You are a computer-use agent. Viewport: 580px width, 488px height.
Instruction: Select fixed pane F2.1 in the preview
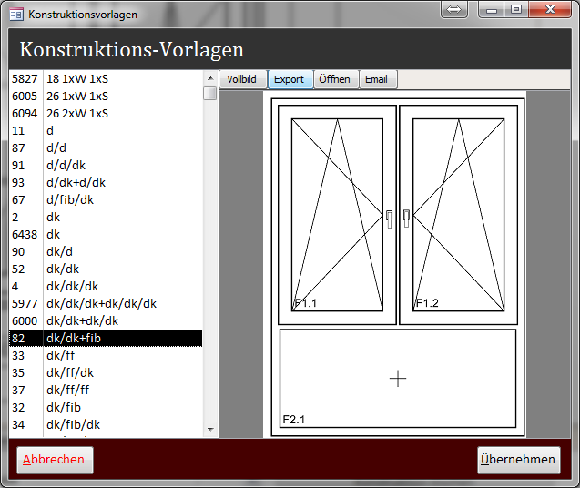tap(398, 379)
